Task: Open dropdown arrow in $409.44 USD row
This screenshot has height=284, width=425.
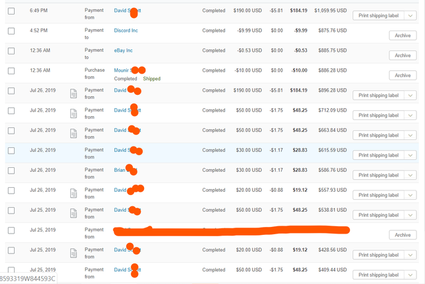Action: [410, 275]
